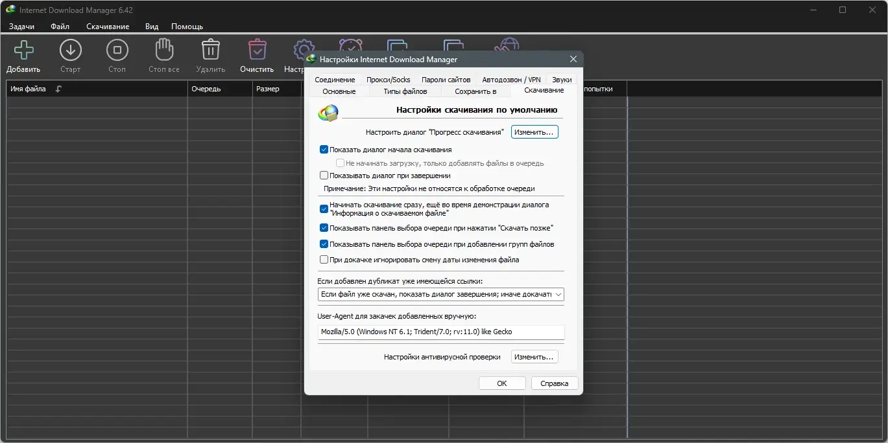Click the Удалить trash can icon
Screen dimensions: 888x443
(210, 50)
